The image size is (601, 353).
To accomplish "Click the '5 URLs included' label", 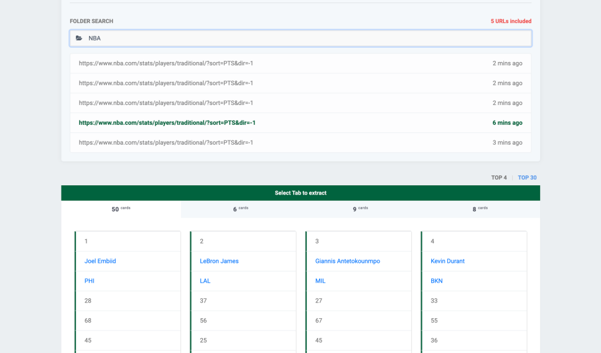I will tap(511, 21).
